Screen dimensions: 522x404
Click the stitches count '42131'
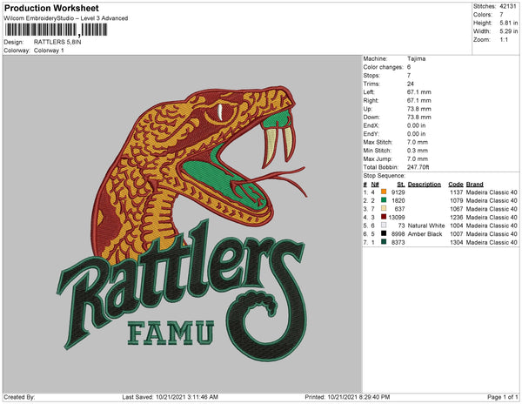(x=508, y=6)
